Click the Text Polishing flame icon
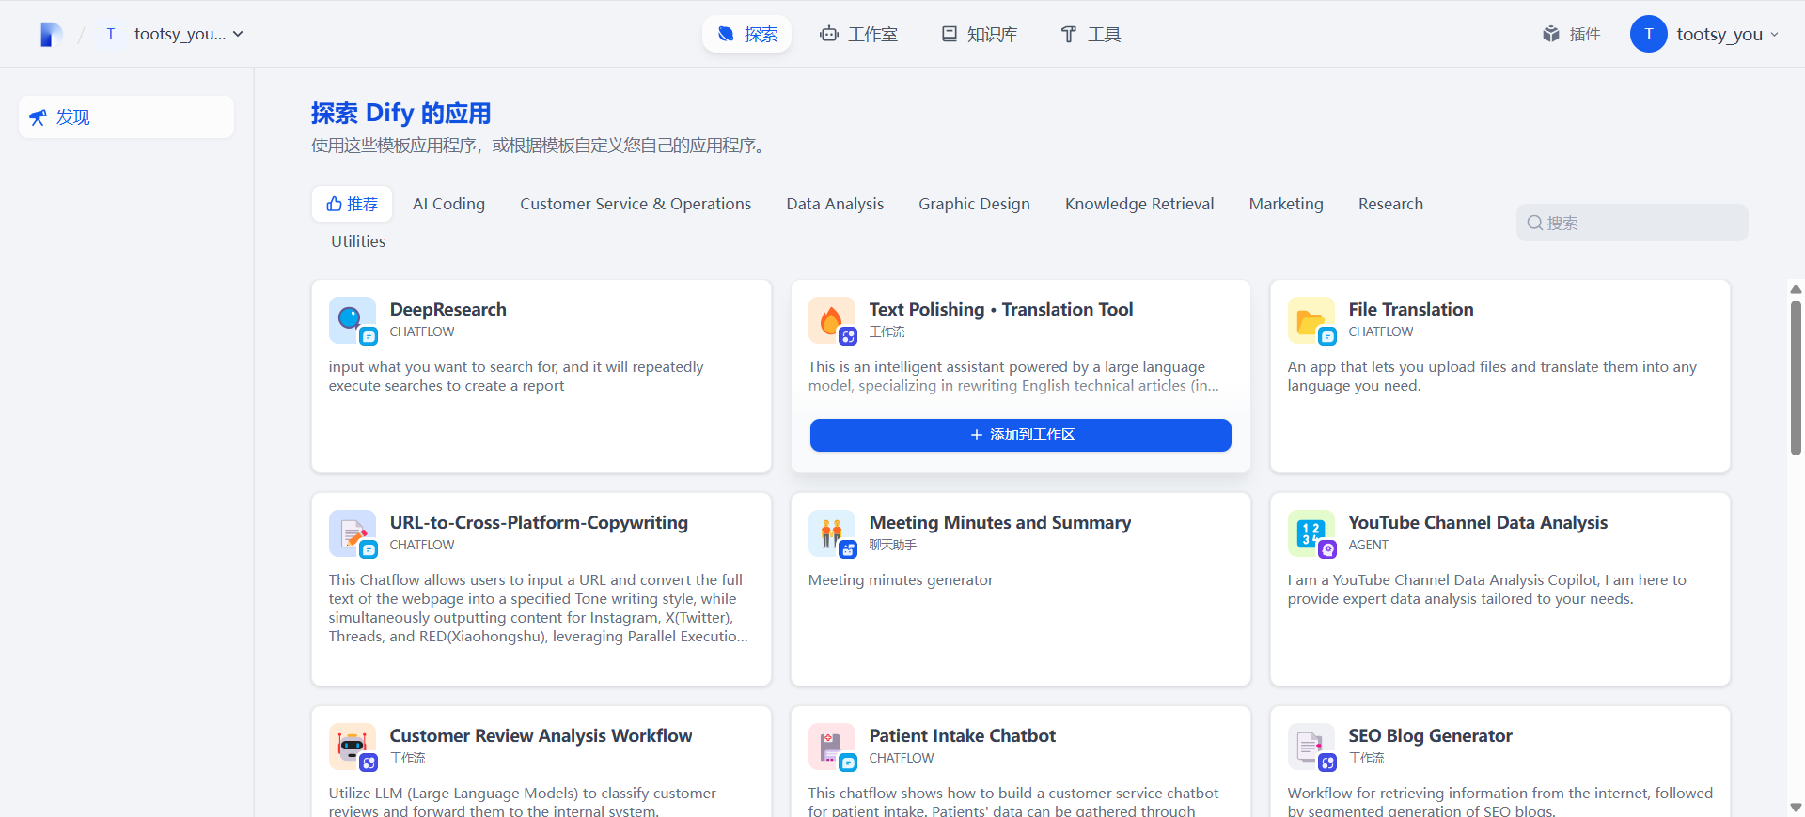Screen dimensions: 1805x817 (x=831, y=320)
